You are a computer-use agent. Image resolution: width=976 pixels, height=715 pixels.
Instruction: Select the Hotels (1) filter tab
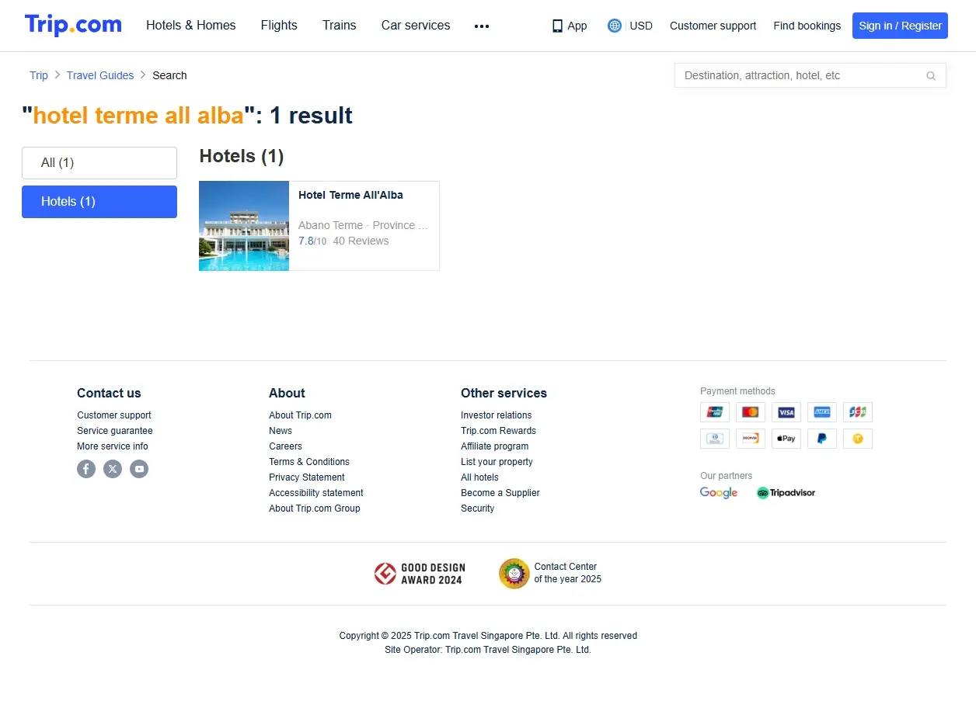coord(99,202)
